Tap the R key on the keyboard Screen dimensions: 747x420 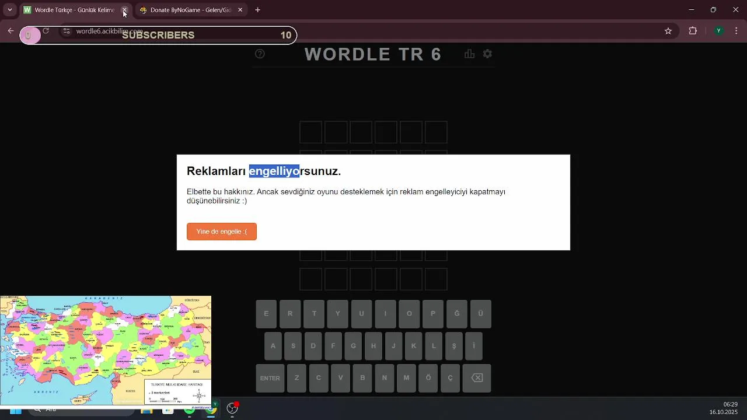[290, 314]
